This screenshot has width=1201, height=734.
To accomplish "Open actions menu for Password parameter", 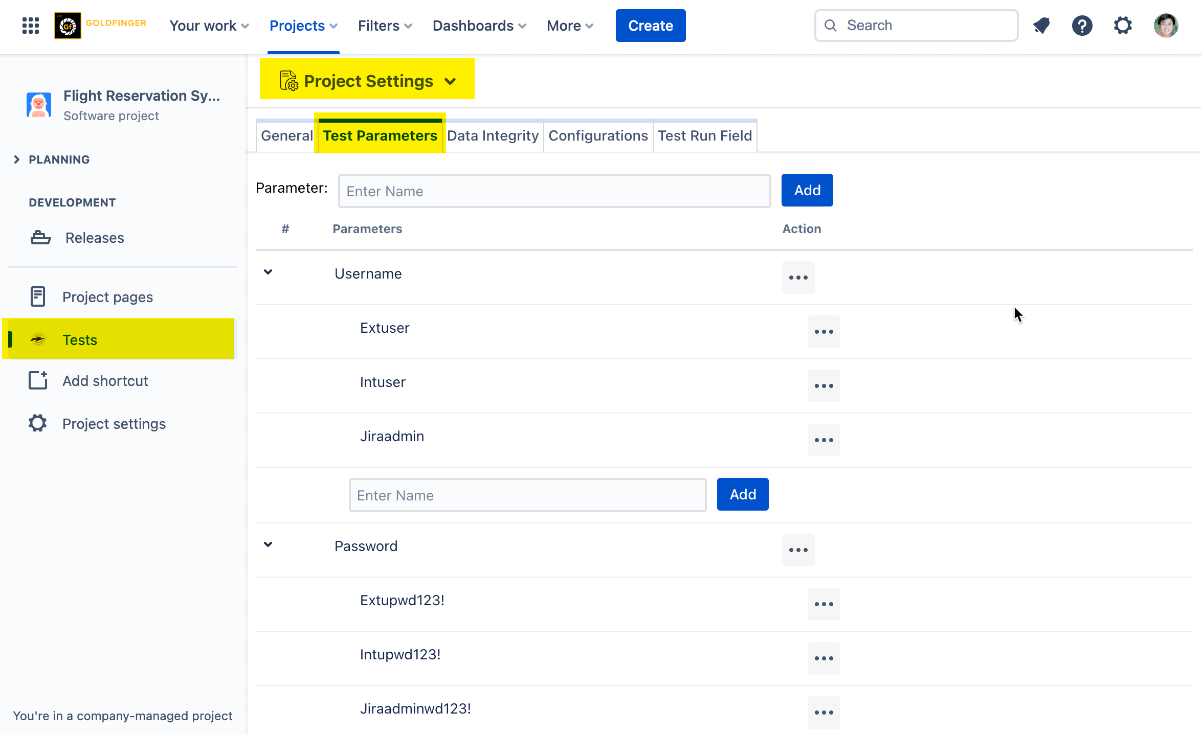I will [x=798, y=550].
